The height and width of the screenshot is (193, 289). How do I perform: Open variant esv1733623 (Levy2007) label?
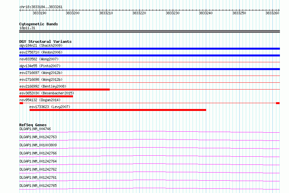click(x=50, y=107)
